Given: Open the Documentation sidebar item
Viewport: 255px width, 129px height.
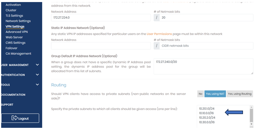Looking at the screenshot, I should (13, 95).
